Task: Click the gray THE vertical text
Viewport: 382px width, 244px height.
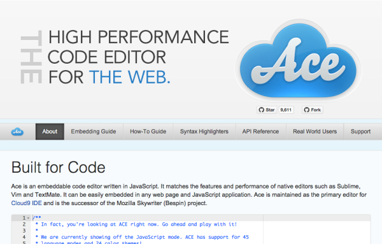Action: point(31,57)
